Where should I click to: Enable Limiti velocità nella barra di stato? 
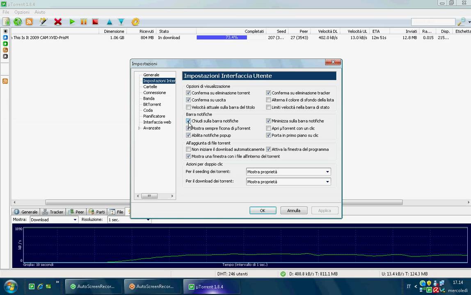click(269, 107)
